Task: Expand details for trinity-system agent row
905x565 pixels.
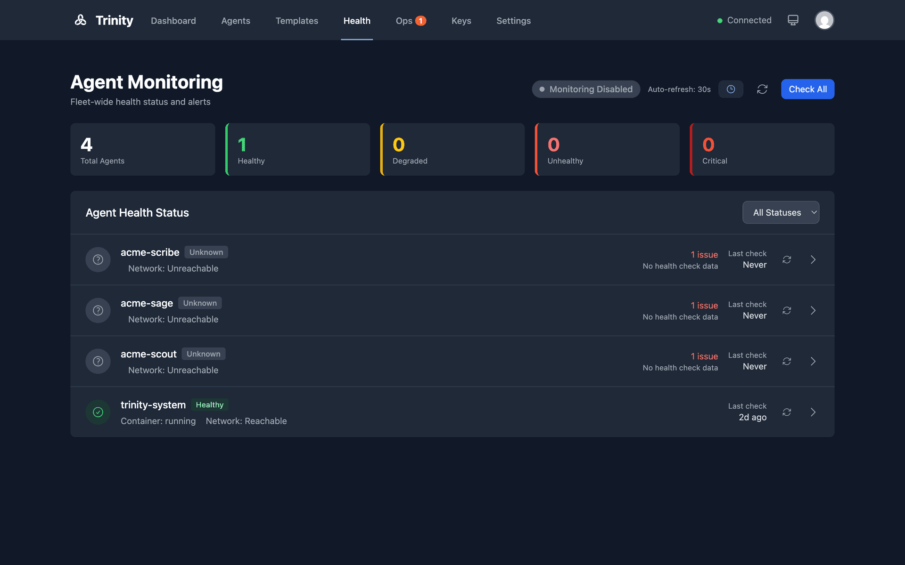Action: pos(813,412)
